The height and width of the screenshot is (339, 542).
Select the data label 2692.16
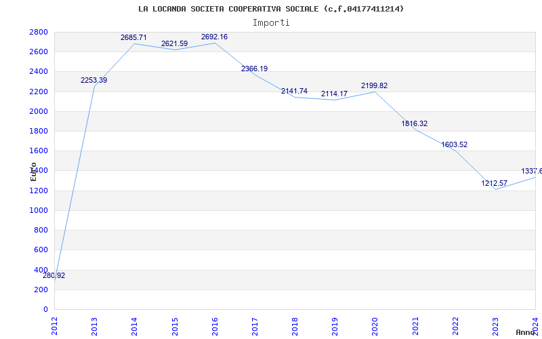214,37
